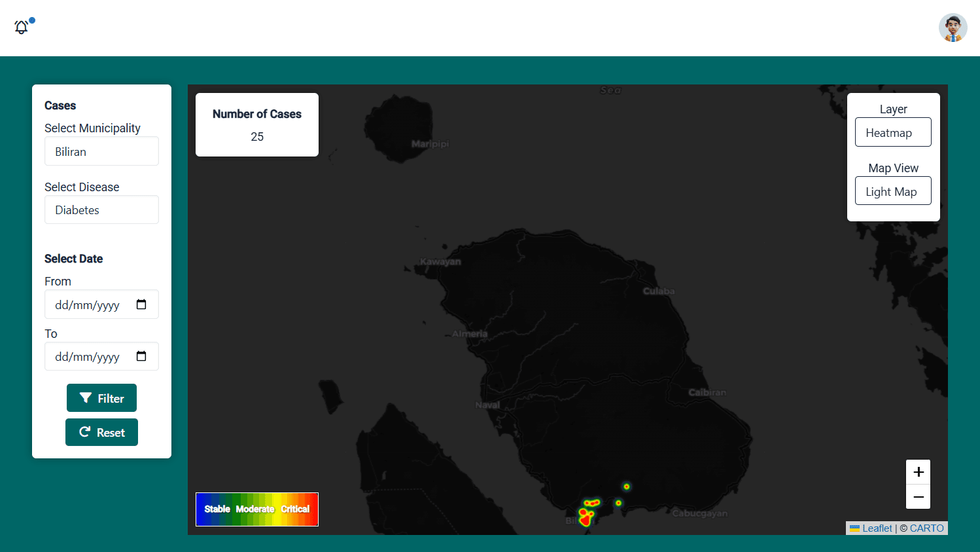Open the Select Disease dropdown showing Diabetes
980x552 pixels.
101,210
